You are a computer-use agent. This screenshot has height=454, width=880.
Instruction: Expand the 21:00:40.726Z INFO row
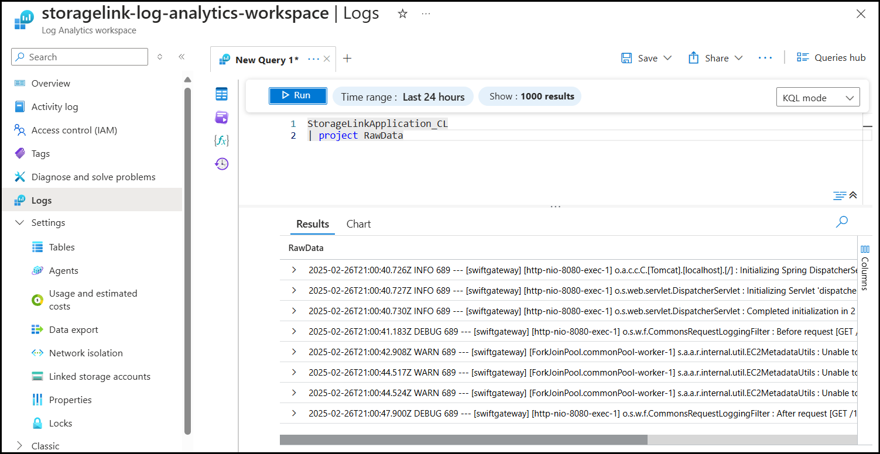(x=294, y=270)
